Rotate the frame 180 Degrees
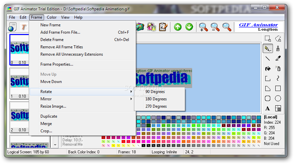The height and width of the screenshot is (164, 294). point(160,99)
